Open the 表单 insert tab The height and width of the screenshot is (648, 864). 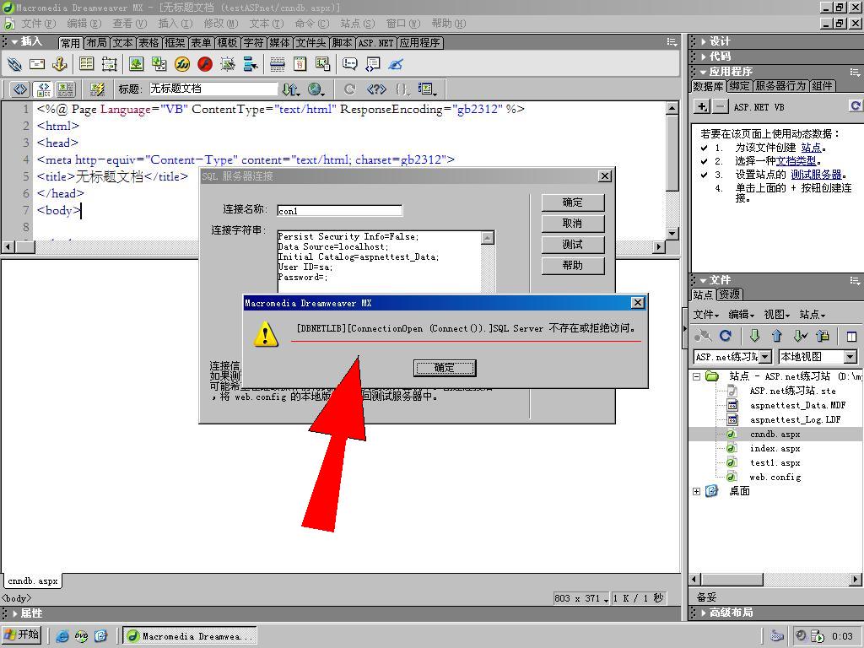pos(201,43)
